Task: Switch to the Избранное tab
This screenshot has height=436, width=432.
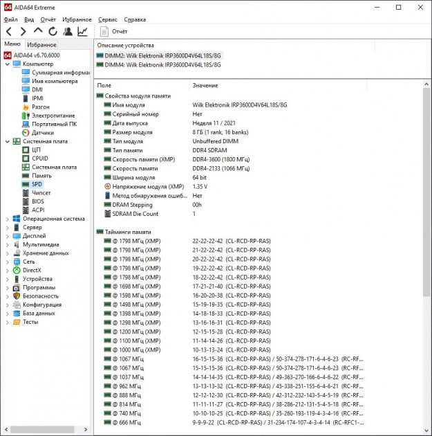Action: [41, 44]
